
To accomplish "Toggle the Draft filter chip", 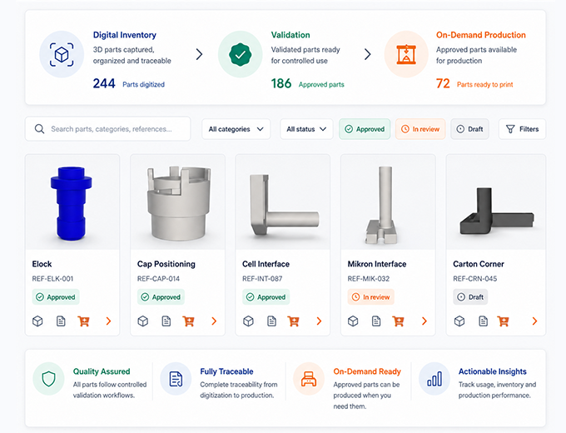I will [x=469, y=129].
